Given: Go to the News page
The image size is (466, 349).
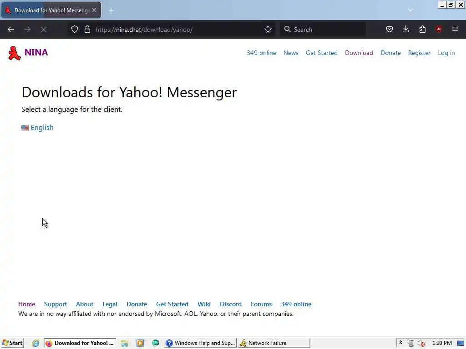Looking at the screenshot, I should (291, 53).
